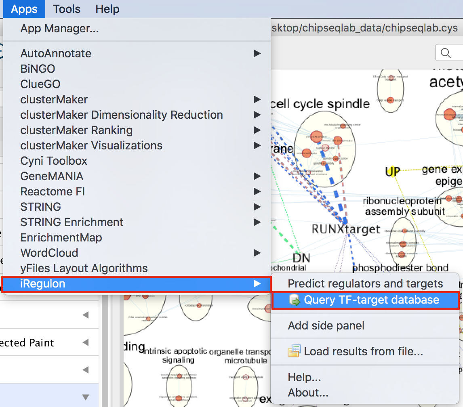Viewport: 463px width, 407px height.
Task: Open Cyni Toolbox menu item
Action: point(54,161)
